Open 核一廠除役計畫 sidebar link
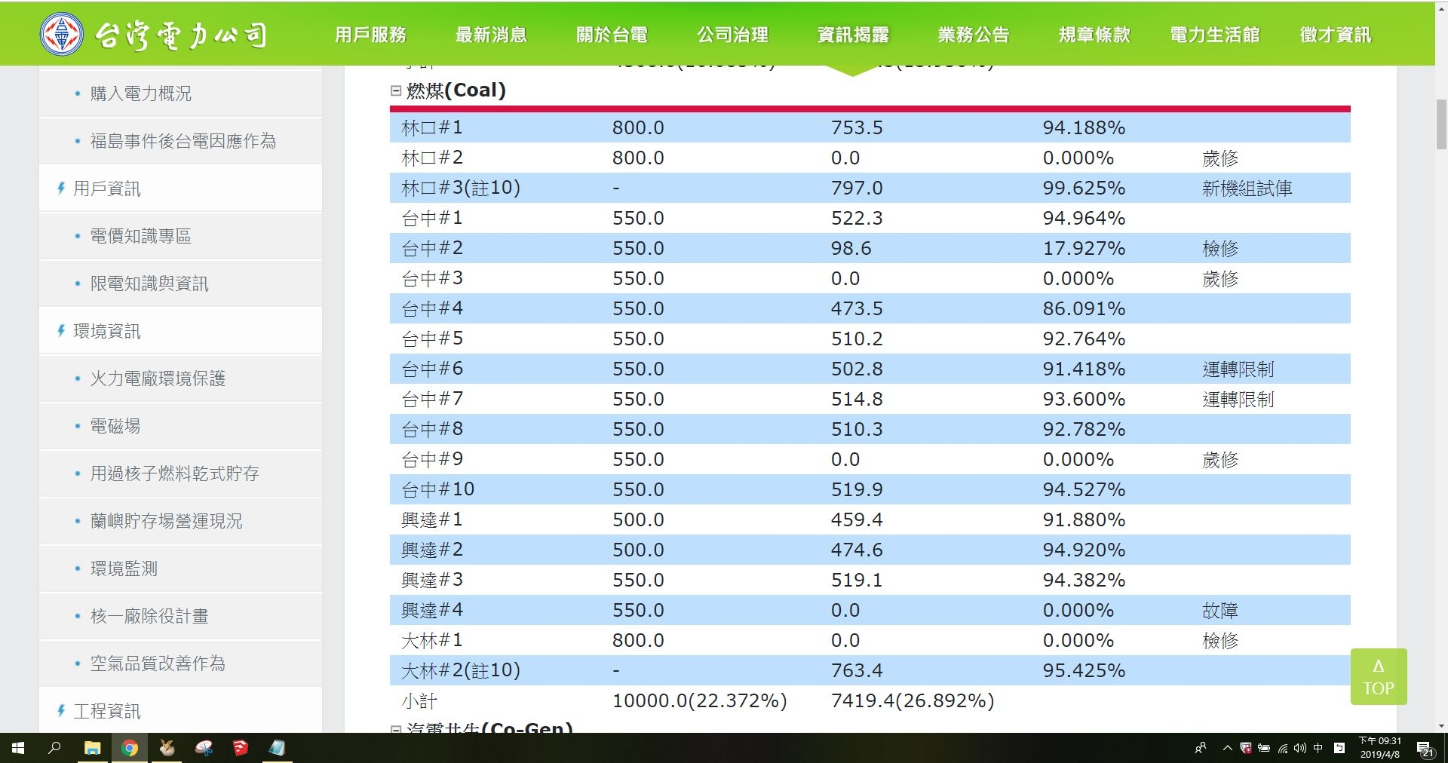1448x763 pixels. pyautogui.click(x=149, y=616)
